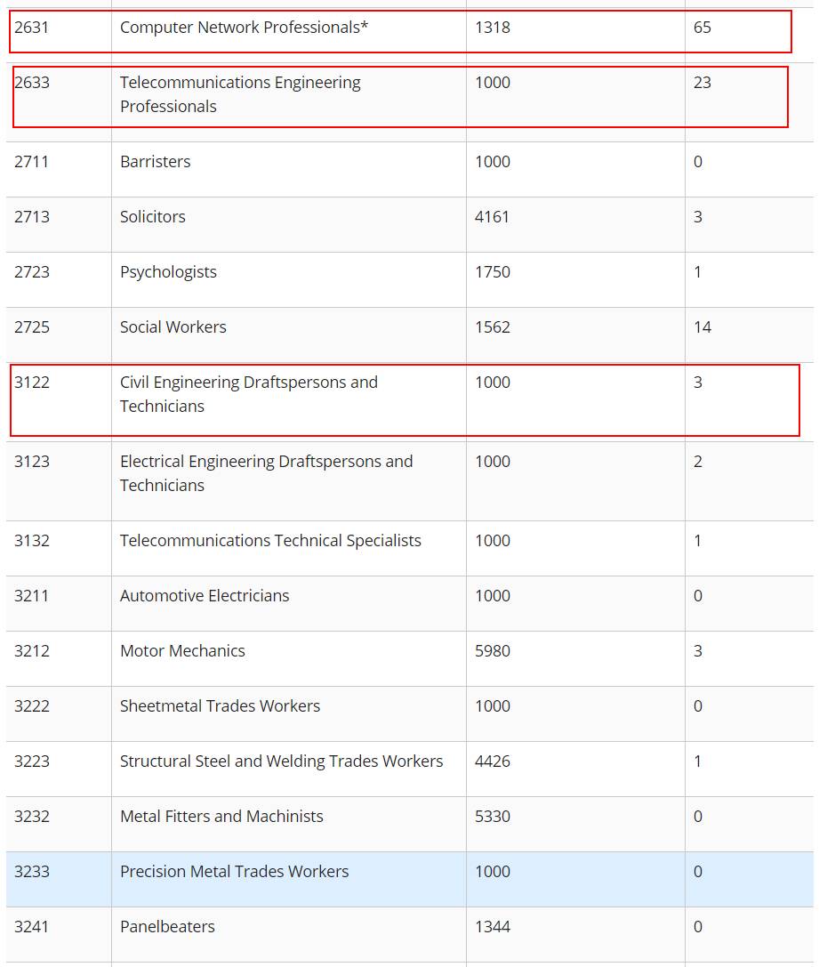Select the Automotive Electricians occupation name
This screenshot has height=967, width=819.
[x=205, y=596]
